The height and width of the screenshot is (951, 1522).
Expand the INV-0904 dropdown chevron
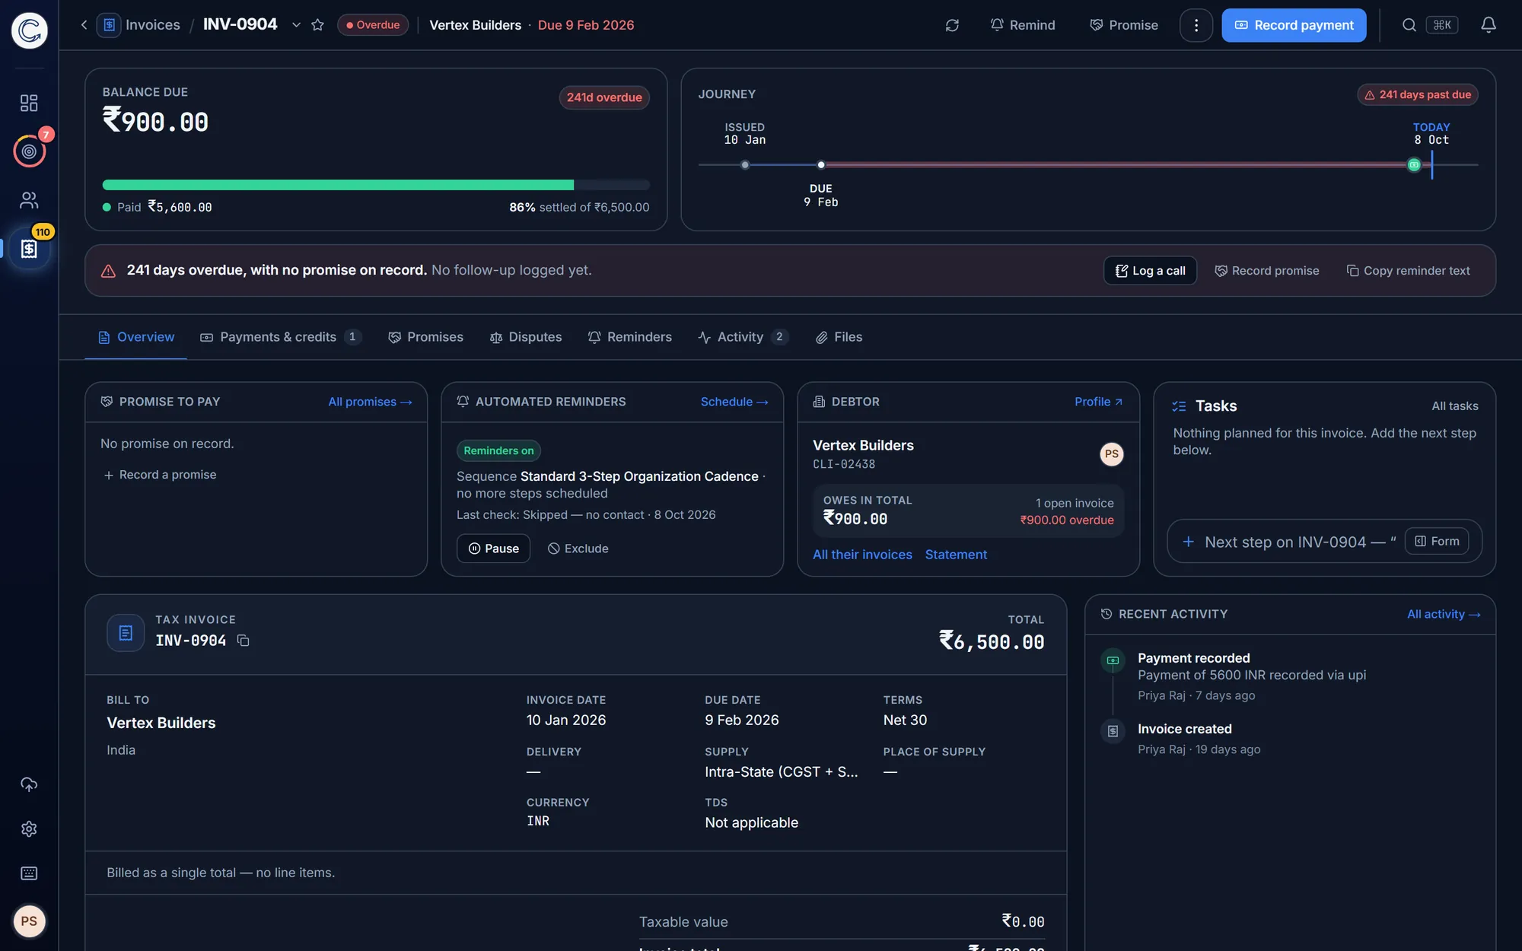(x=296, y=25)
